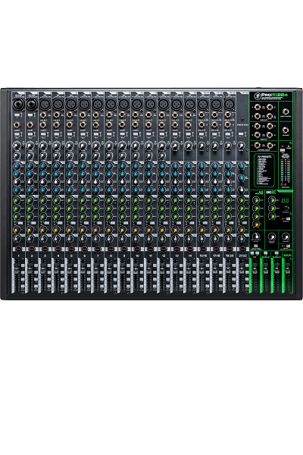Click the channel 4 high EQ blue knob

(x=57, y=166)
